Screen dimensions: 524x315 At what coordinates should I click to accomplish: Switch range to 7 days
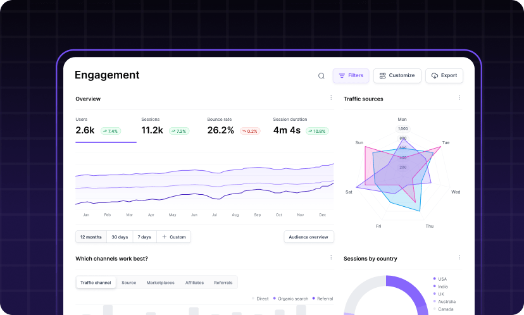click(x=145, y=237)
